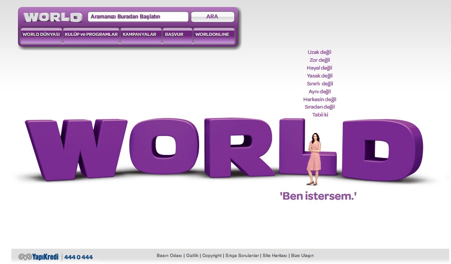Click the 'Aynı değil' text

point(320,92)
